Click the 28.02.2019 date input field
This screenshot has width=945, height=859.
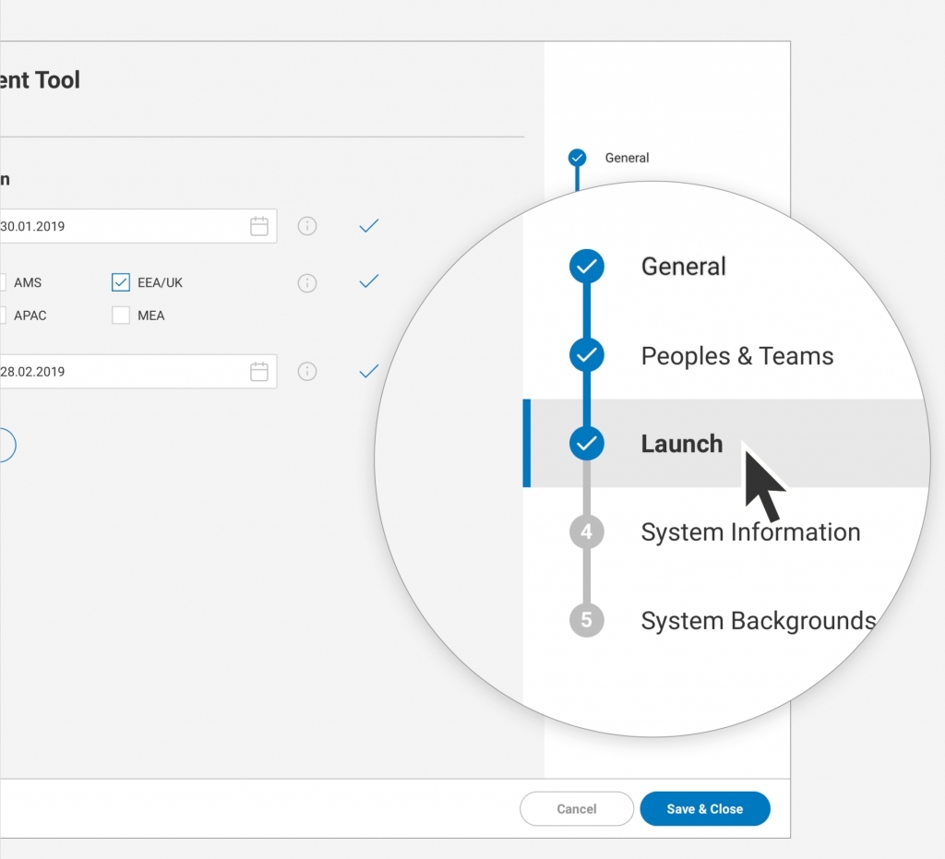click(x=120, y=372)
